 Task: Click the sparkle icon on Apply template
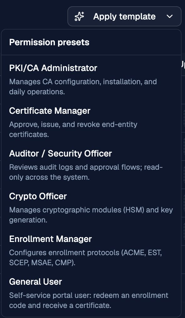[79, 16]
